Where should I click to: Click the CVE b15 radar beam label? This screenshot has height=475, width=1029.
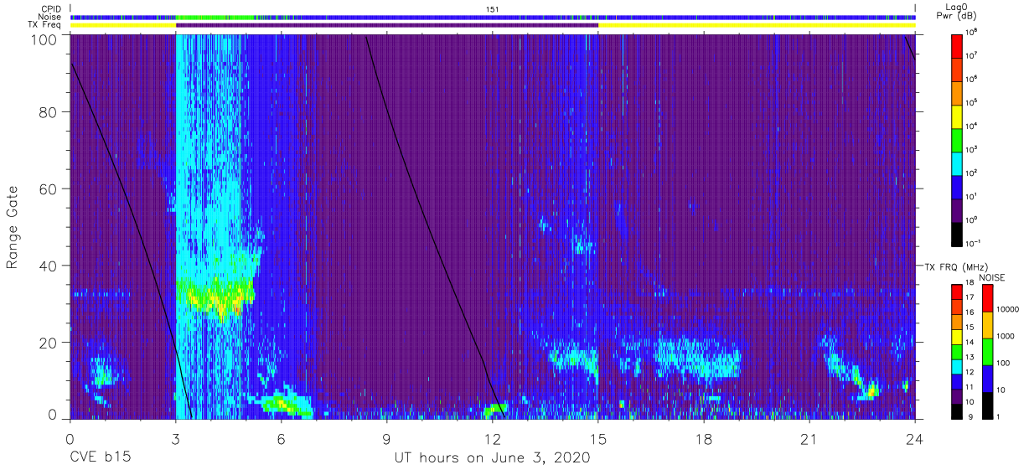pyautogui.click(x=100, y=458)
